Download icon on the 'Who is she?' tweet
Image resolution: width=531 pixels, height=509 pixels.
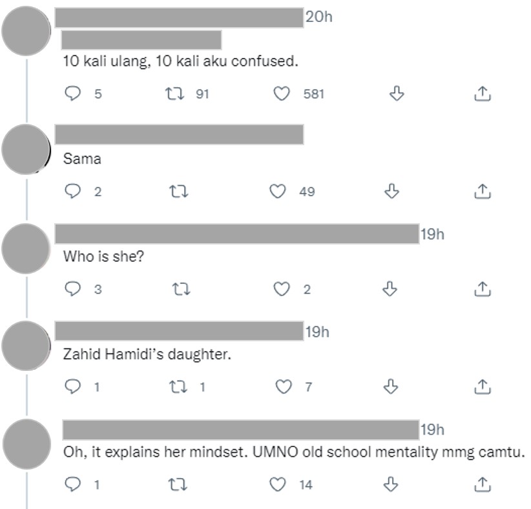390,289
